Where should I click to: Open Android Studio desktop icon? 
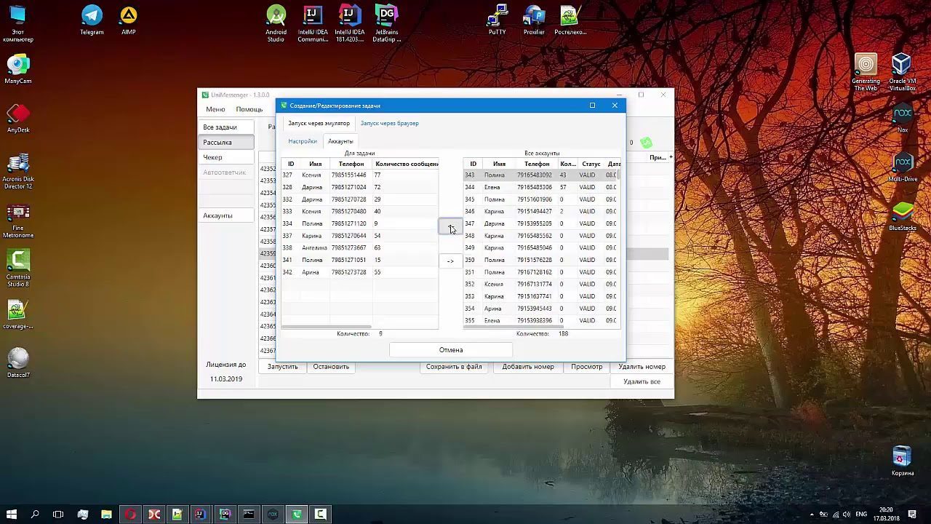(x=276, y=23)
